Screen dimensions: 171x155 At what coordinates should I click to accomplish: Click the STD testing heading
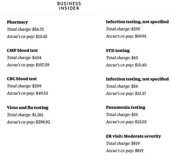118,50
